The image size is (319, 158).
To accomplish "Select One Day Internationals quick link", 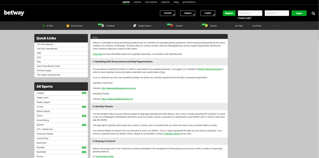I will click(61, 49).
